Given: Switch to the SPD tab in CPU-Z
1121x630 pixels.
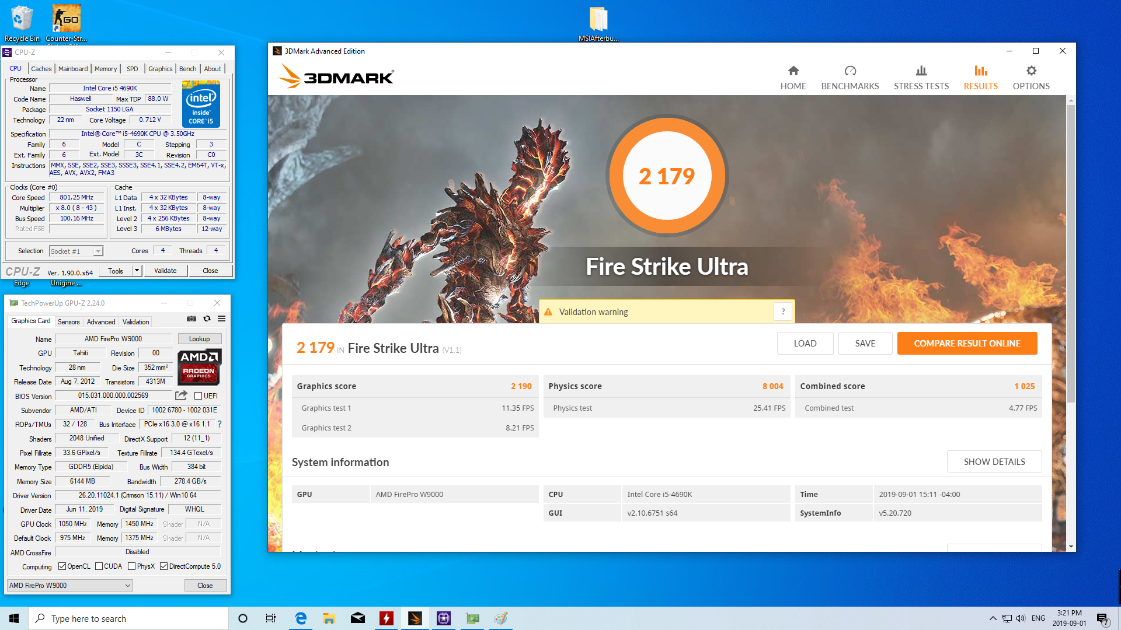Looking at the screenshot, I should tap(133, 69).
